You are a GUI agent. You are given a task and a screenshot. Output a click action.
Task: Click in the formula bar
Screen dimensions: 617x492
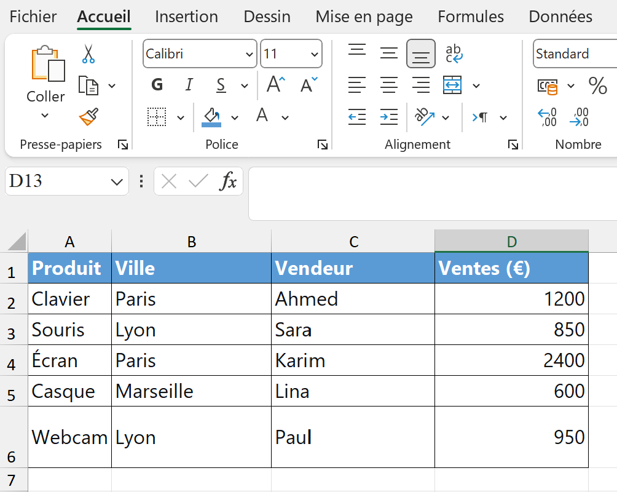pyautogui.click(x=433, y=193)
